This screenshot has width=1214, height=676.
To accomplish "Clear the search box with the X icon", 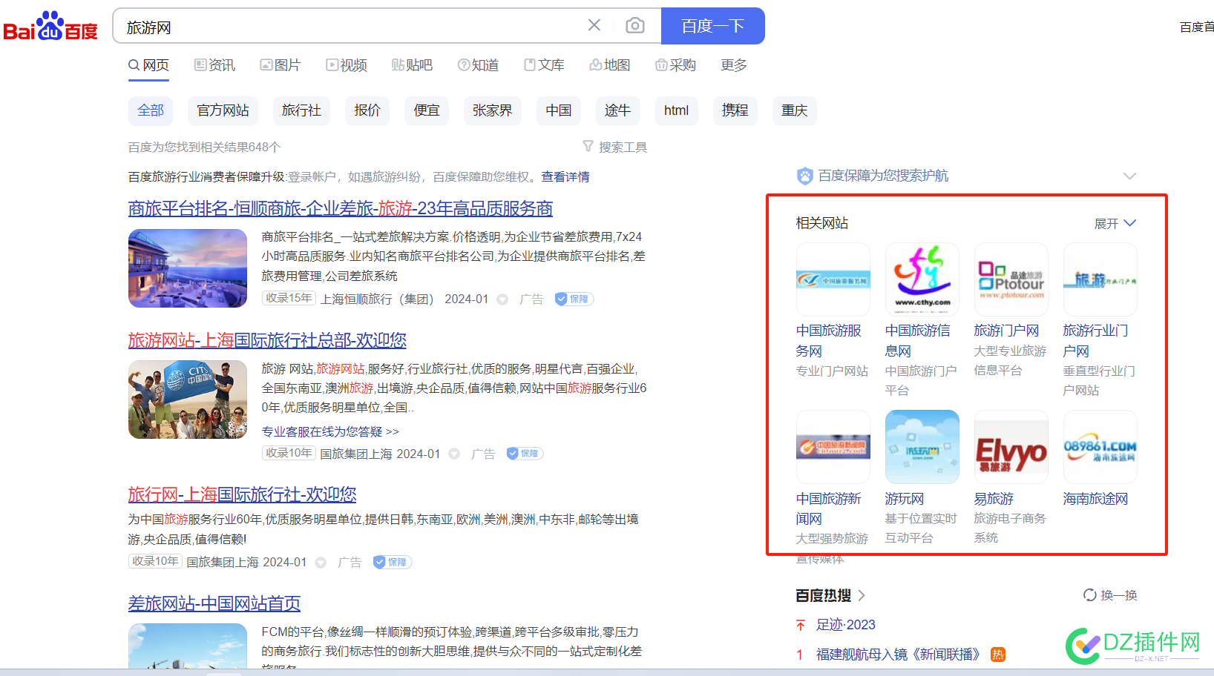I will pyautogui.click(x=594, y=25).
